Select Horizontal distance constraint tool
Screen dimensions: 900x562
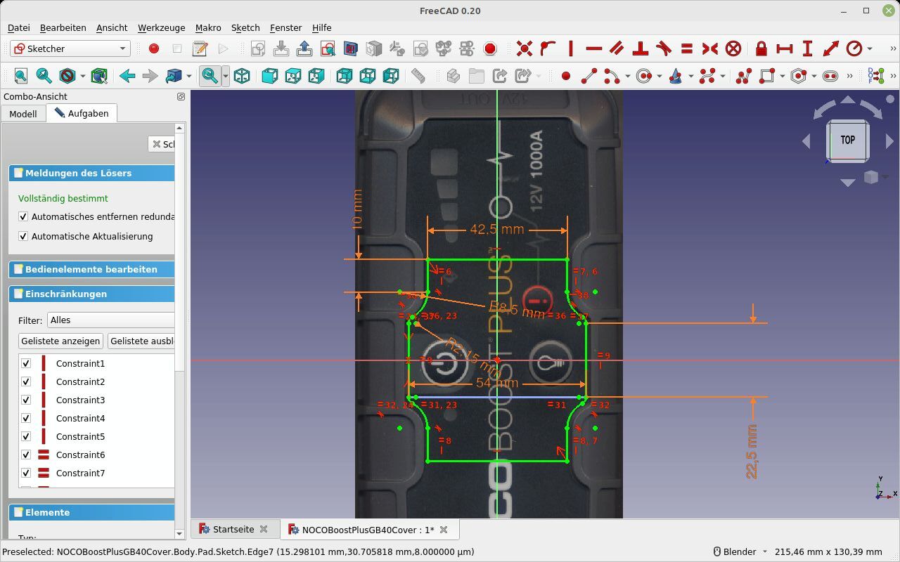click(x=784, y=48)
